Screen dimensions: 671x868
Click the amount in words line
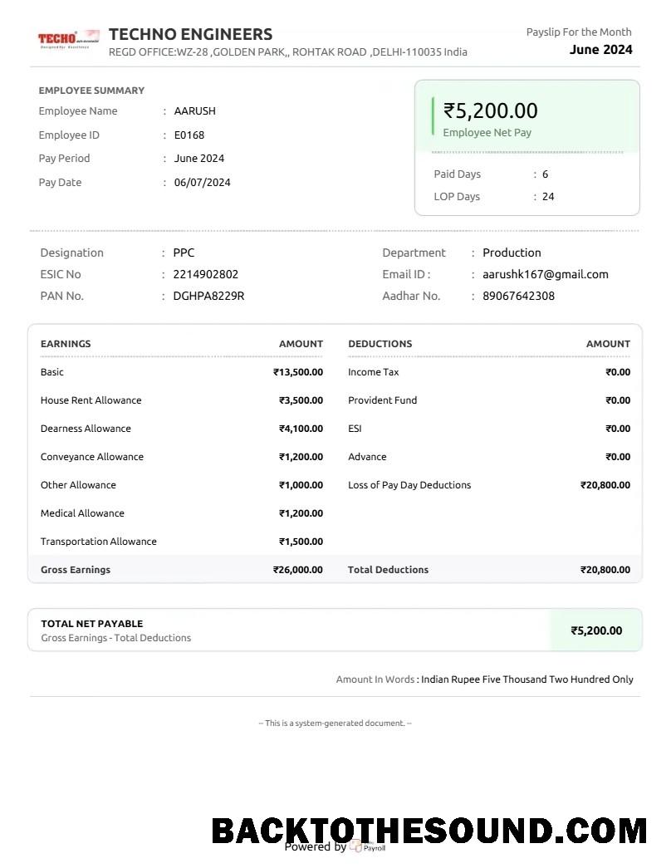click(484, 679)
